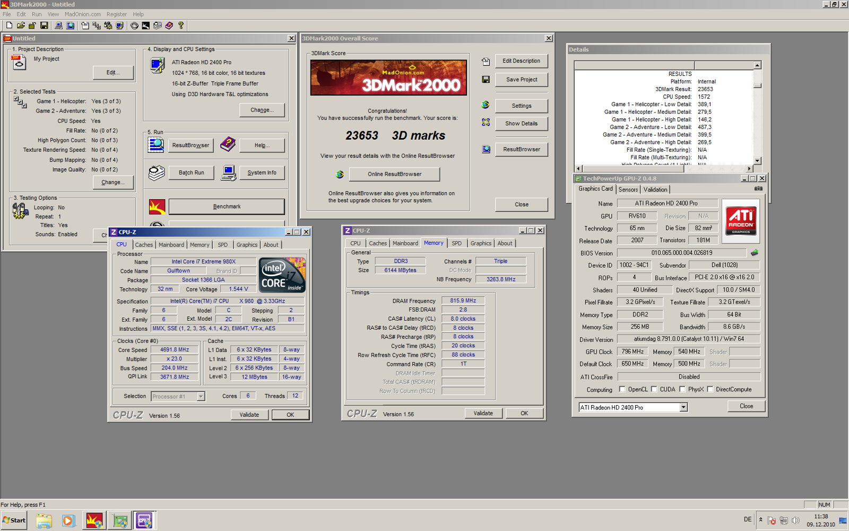Viewport: 849px width, 531px height.
Task: Click the Display Settings monitor toolbar icon
Action: click(x=120, y=25)
